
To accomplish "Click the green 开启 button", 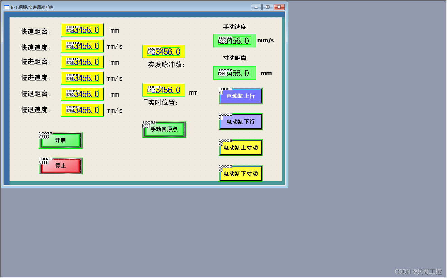I will (x=61, y=140).
